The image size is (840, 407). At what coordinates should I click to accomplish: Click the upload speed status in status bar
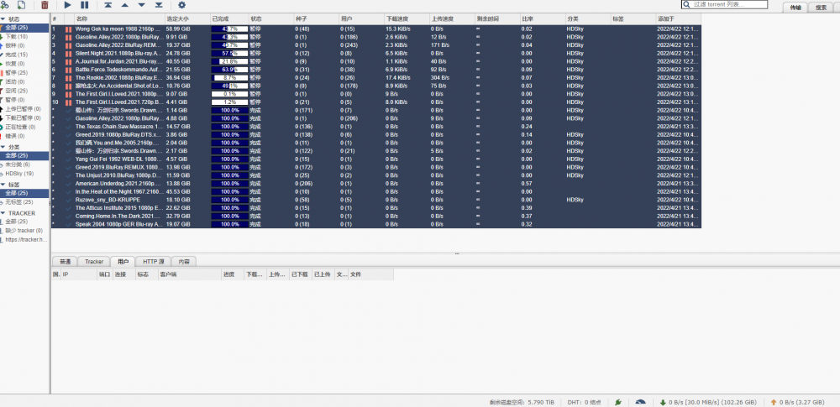coord(798,402)
